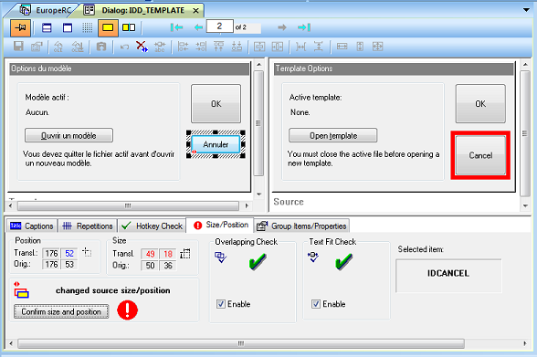The image size is (537, 357).
Task: Click the horizontal split layout icon
Action: (x=47, y=27)
